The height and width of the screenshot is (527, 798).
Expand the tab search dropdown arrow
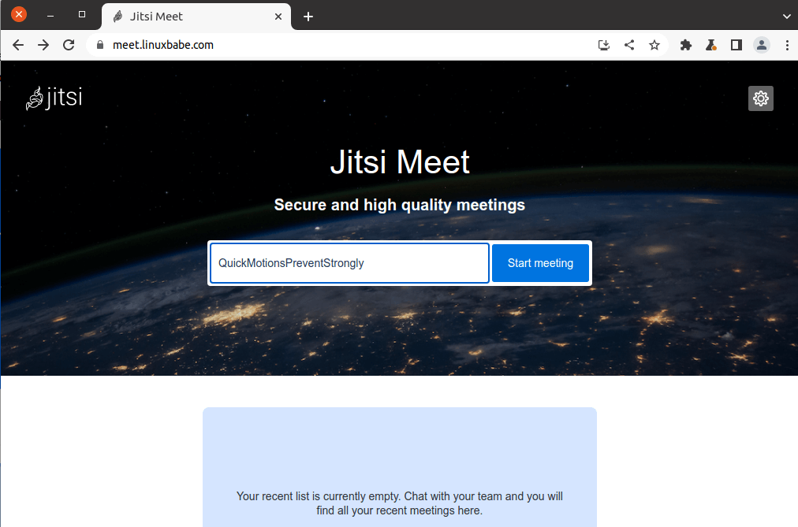tap(786, 16)
